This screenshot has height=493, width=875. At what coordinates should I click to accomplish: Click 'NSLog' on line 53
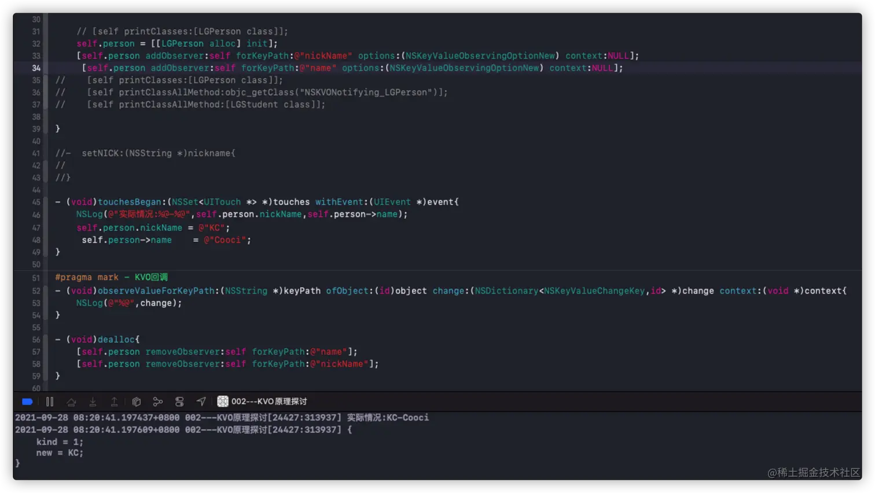[x=89, y=303]
